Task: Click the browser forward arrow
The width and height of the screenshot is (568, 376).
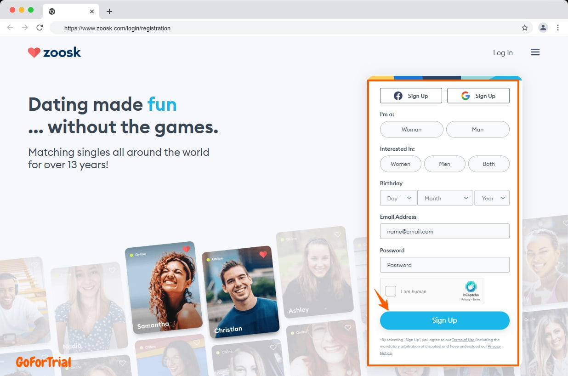Action: [25, 28]
